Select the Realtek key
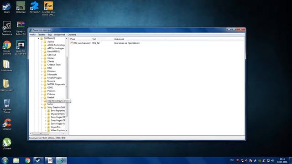 coord(51,97)
